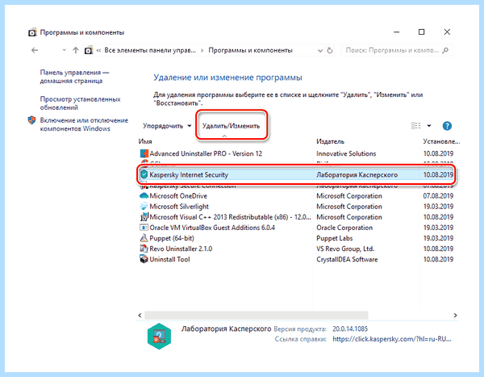This screenshot has height=377, width=484.
Task: Click Microsoft Silverlight icon
Action: (x=144, y=206)
